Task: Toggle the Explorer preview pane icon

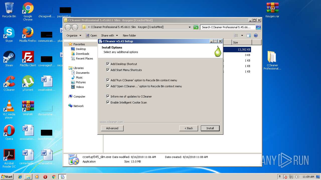Action: (249, 35)
